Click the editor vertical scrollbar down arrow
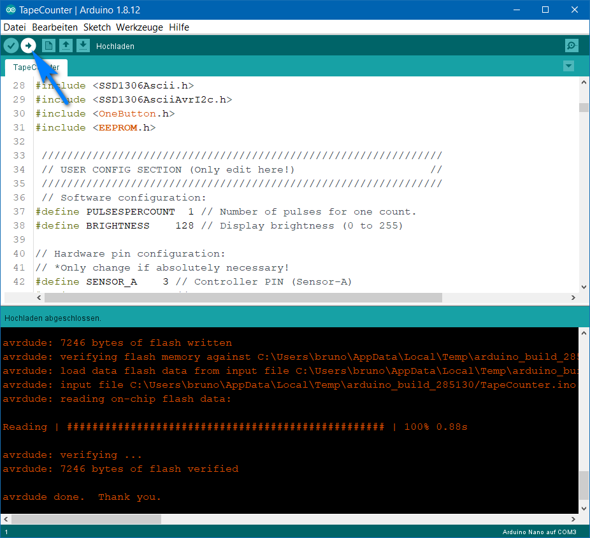The image size is (590, 538). tap(584, 287)
